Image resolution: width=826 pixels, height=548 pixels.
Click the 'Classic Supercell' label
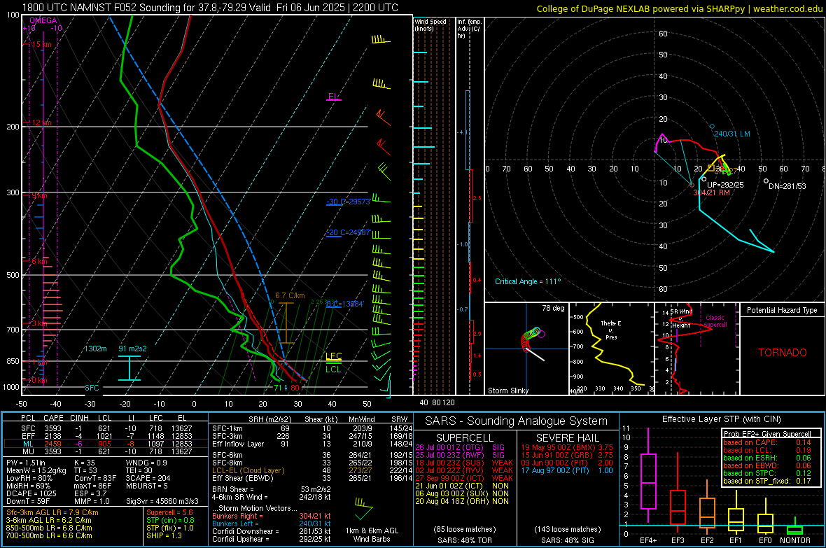[x=715, y=321]
